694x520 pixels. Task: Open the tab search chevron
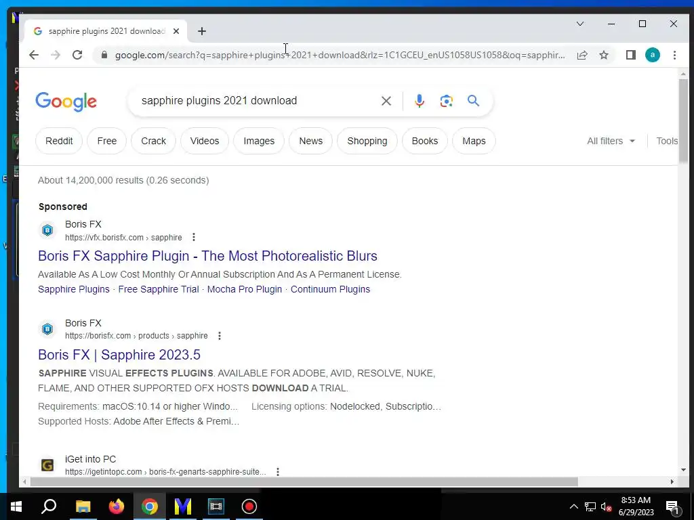(580, 24)
